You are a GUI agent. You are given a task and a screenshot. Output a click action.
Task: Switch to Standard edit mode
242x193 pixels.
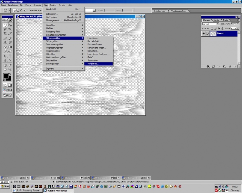[5, 85]
